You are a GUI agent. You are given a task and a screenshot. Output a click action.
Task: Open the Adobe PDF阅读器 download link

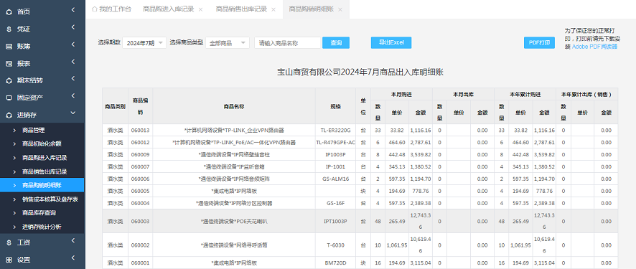click(594, 47)
